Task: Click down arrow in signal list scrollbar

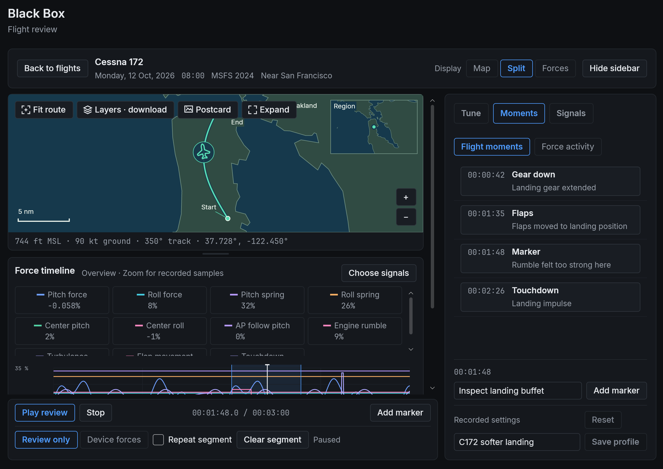Action: (x=411, y=349)
